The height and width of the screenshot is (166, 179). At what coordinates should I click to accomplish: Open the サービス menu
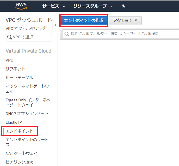tap(54, 6)
